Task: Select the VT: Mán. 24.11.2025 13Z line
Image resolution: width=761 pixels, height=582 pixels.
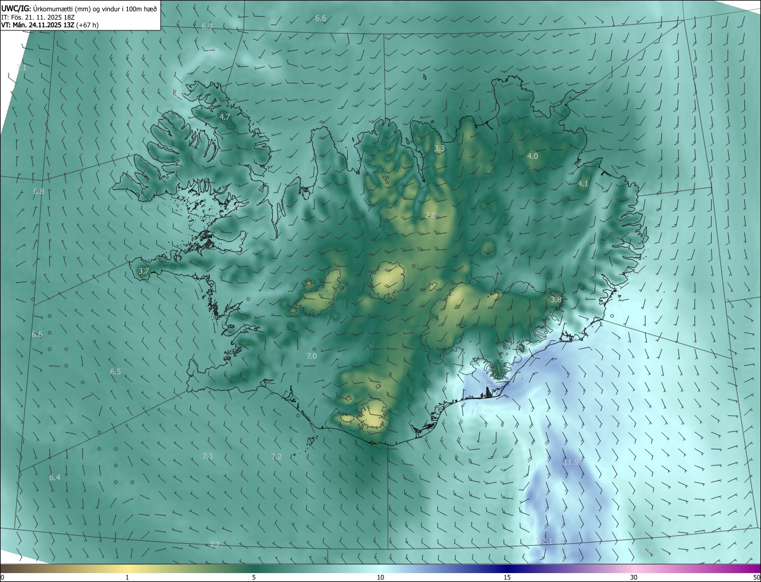Action: (x=50, y=25)
